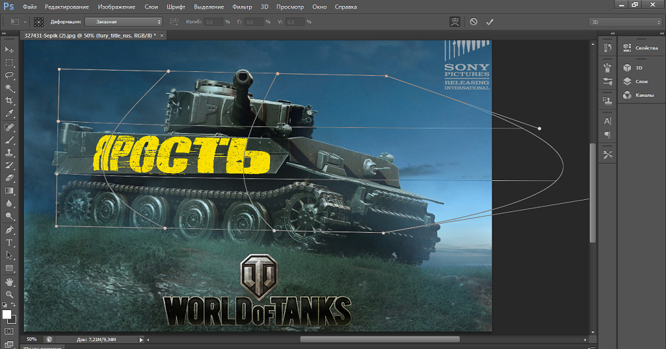Select the Eraser tool

pyautogui.click(x=9, y=178)
